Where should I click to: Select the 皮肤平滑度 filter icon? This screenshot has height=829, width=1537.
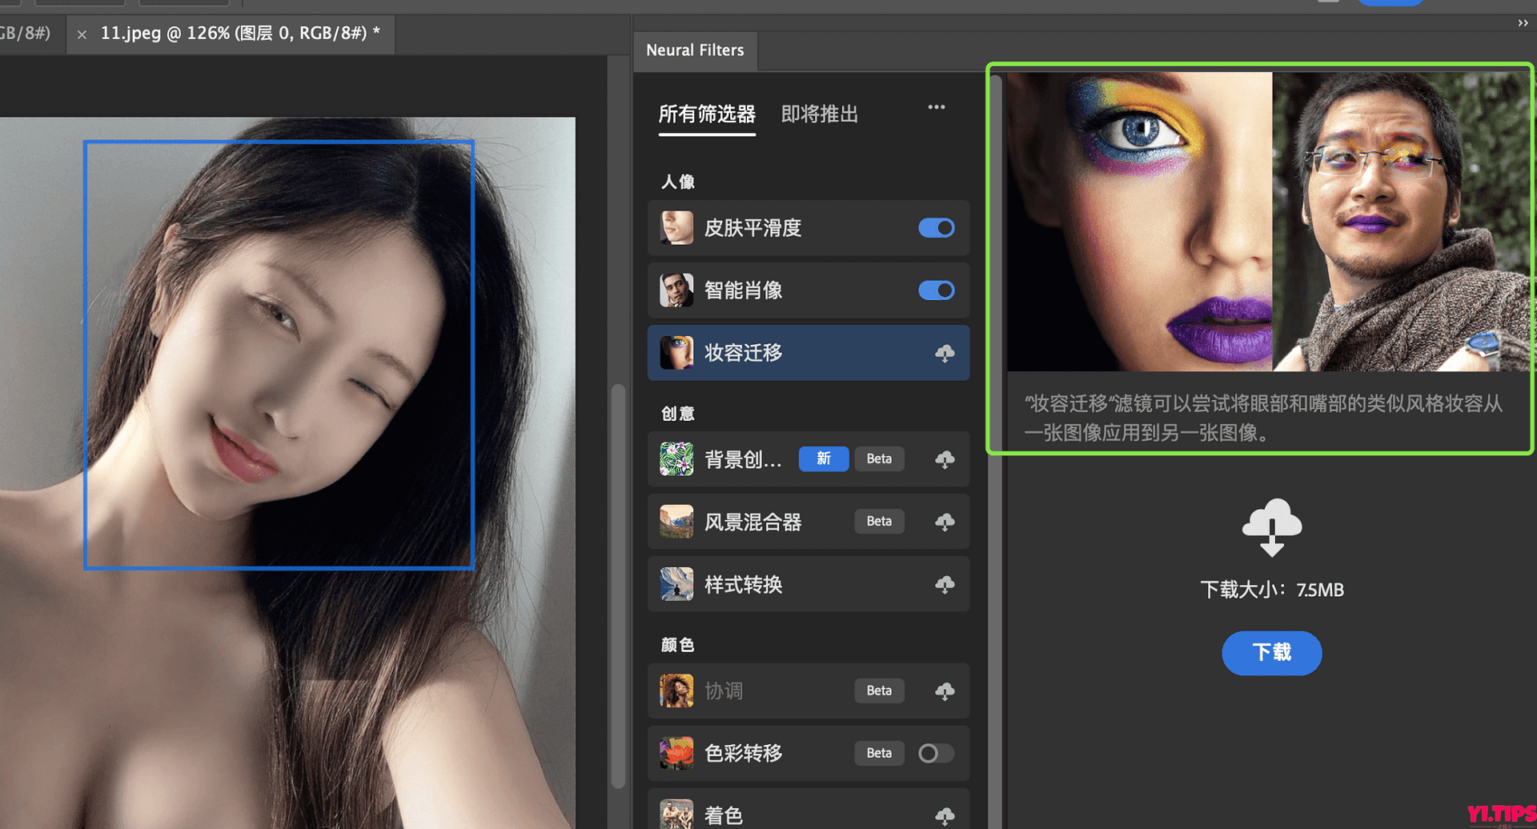click(676, 228)
